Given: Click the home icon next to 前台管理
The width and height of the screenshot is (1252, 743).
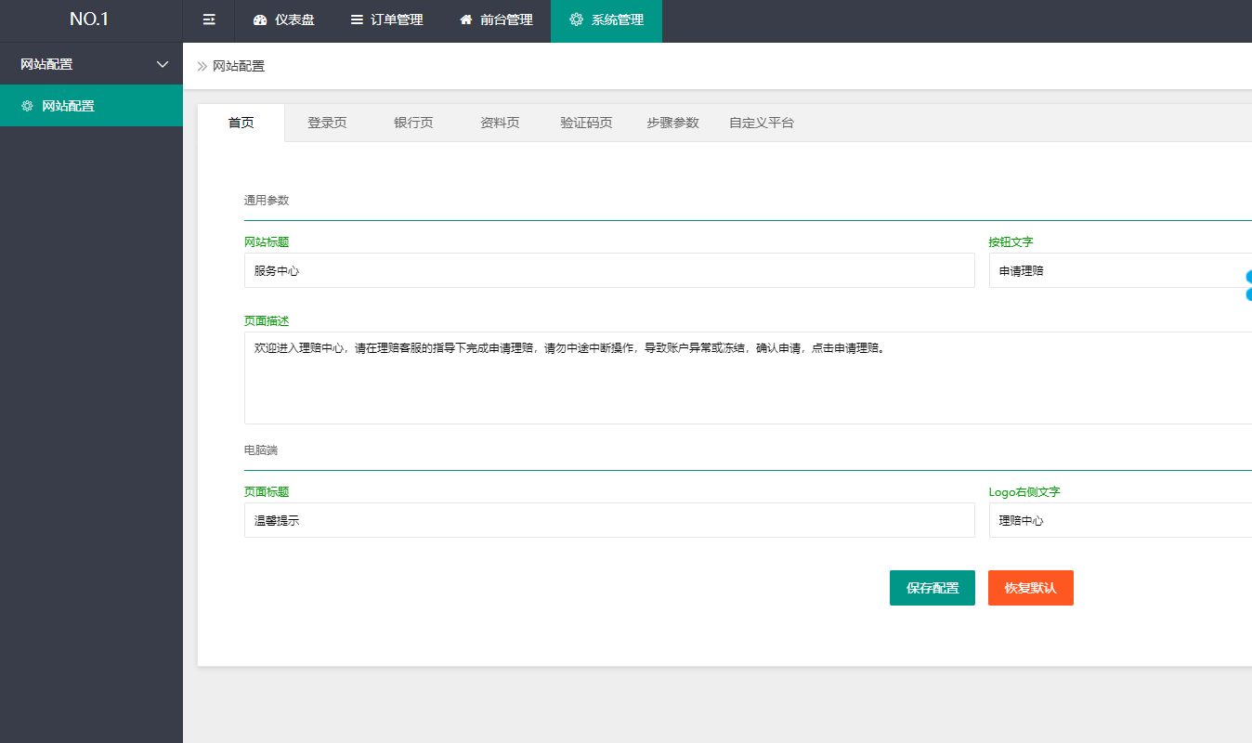Looking at the screenshot, I should [466, 20].
